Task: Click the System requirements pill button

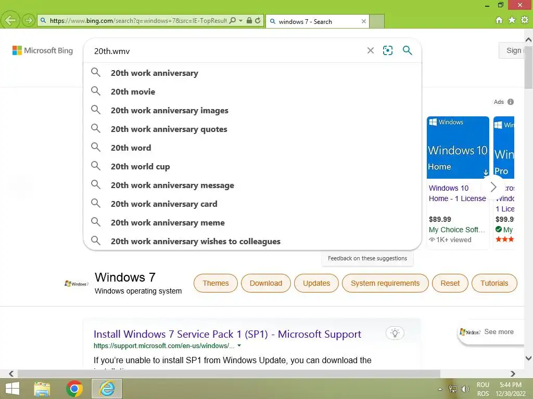Action: pos(385,283)
